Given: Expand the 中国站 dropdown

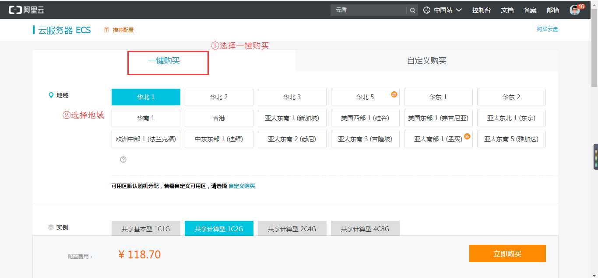Looking at the screenshot, I should (448, 10).
